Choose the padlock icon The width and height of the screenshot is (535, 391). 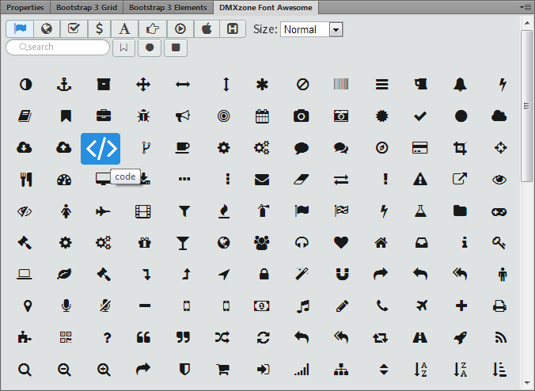tap(264, 274)
